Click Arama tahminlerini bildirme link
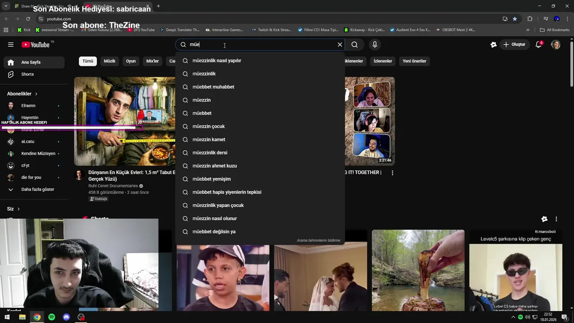 [x=318, y=240]
